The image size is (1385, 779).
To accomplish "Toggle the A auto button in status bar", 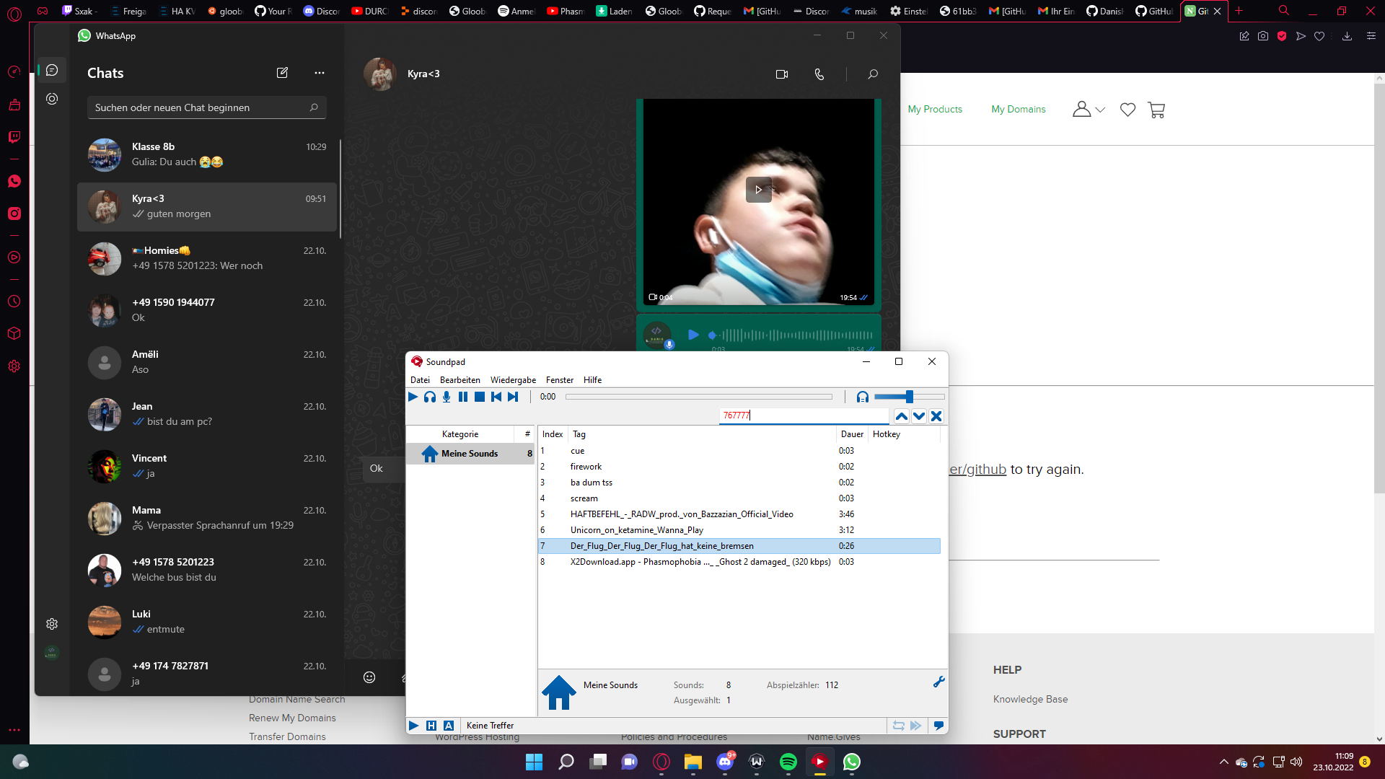I will click(449, 726).
